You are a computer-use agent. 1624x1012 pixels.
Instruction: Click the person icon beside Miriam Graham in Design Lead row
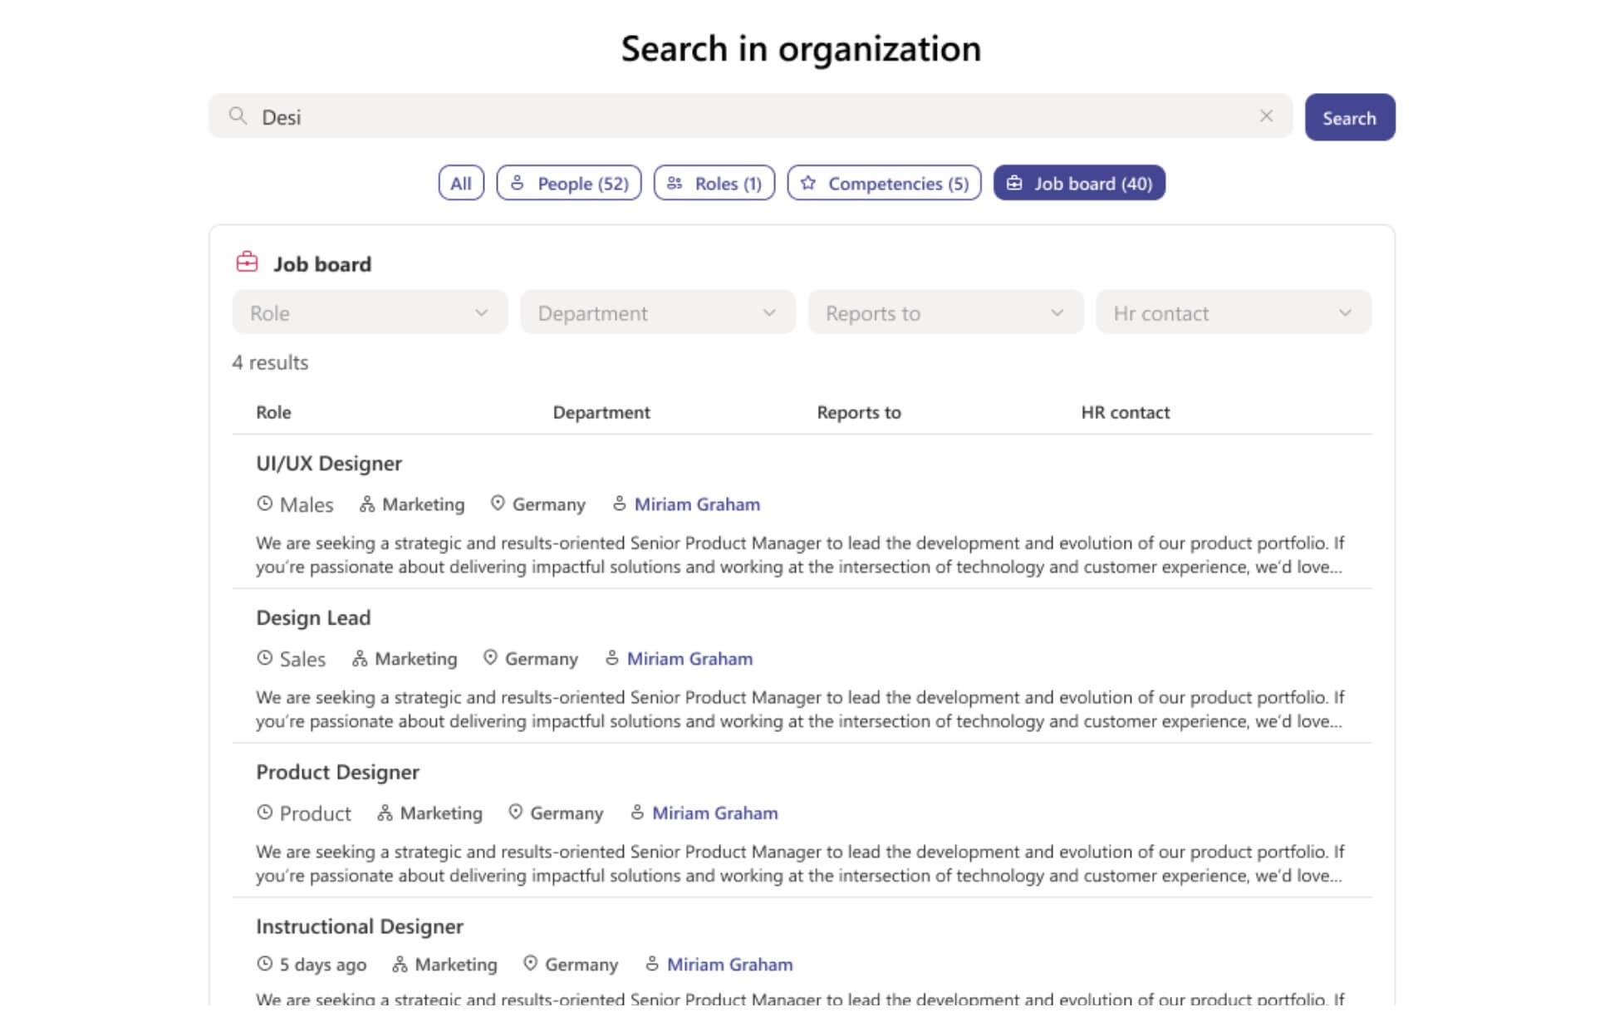point(611,658)
